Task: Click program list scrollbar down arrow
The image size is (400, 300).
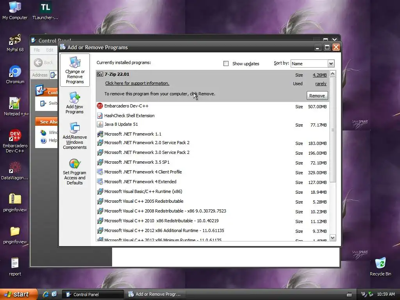Action: pos(333,238)
